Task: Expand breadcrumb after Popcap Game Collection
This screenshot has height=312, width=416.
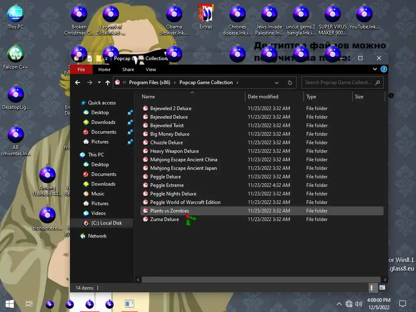Action: [237, 82]
